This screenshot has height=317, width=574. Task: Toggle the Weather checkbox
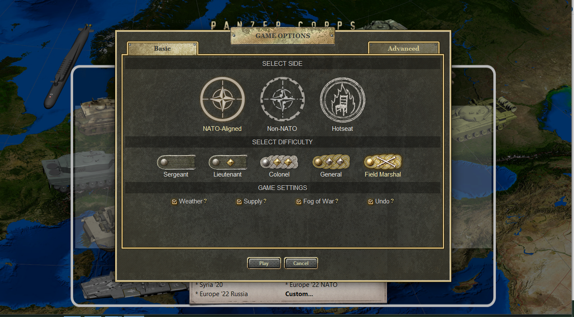click(174, 202)
